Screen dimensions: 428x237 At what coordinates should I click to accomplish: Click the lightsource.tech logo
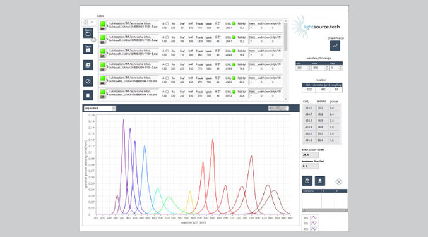(316, 27)
